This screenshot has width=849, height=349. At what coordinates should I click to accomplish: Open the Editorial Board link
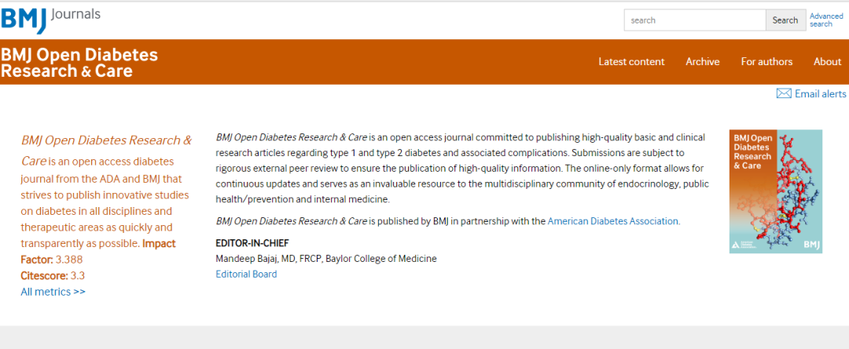click(x=246, y=274)
